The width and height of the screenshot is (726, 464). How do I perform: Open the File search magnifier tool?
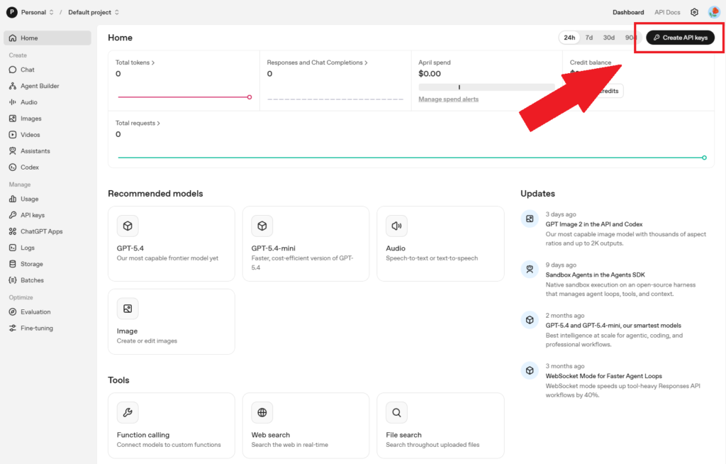[396, 412]
